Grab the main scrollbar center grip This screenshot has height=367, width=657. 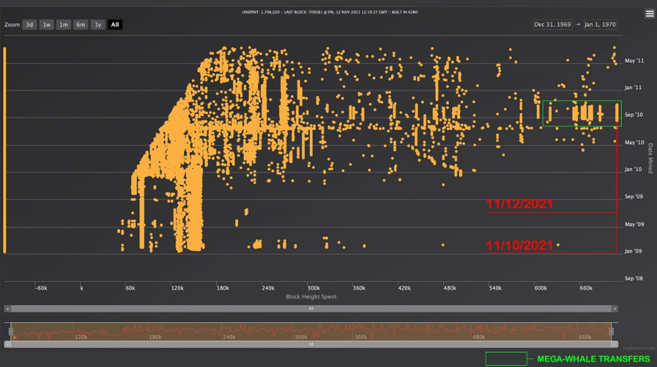[311, 309]
